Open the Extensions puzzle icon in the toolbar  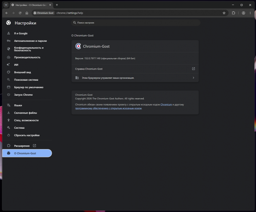[x=233, y=13]
